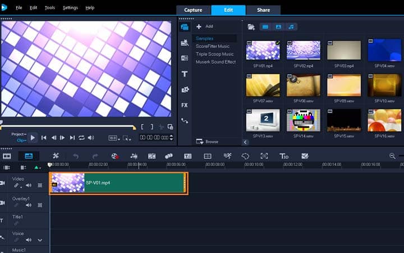
Task: Select the SP-V01.mp4 clip on the timeline
Action: click(x=118, y=183)
